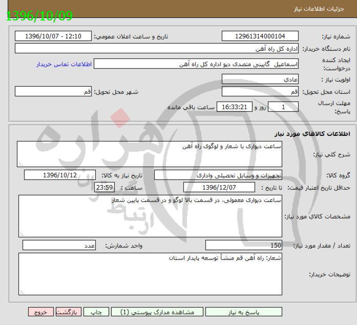Click the نام دستگاه خریدار label

[326, 49]
